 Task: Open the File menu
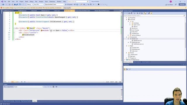pyautogui.click(x=5, y=1)
